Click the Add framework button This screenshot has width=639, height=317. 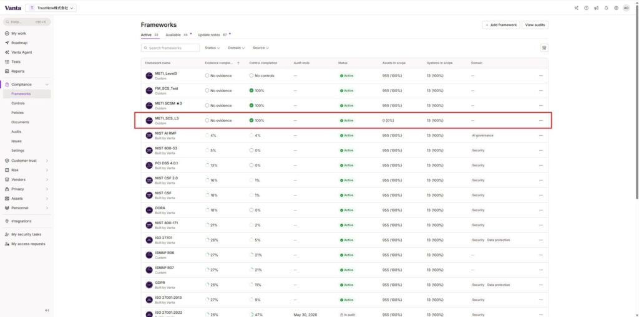500,25
